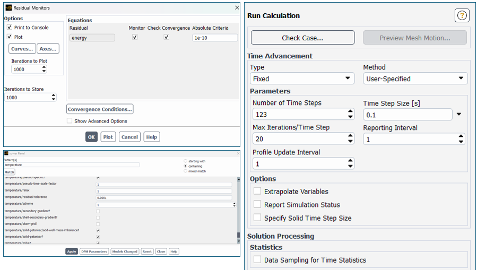Select 'containing' match option
The image size is (477, 270).
click(x=185, y=166)
